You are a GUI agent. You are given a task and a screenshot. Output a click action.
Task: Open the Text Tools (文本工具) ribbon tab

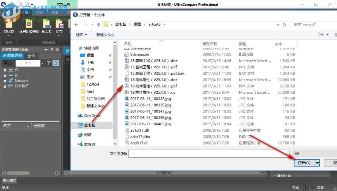pos(63,4)
